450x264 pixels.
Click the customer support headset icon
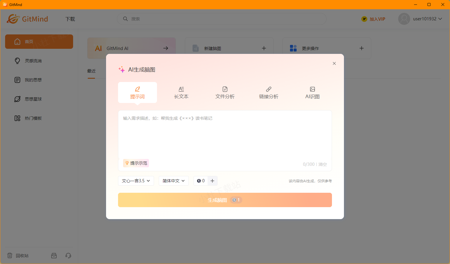click(68, 256)
